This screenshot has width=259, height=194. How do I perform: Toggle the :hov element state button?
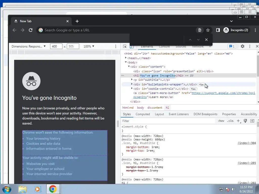click(221, 121)
